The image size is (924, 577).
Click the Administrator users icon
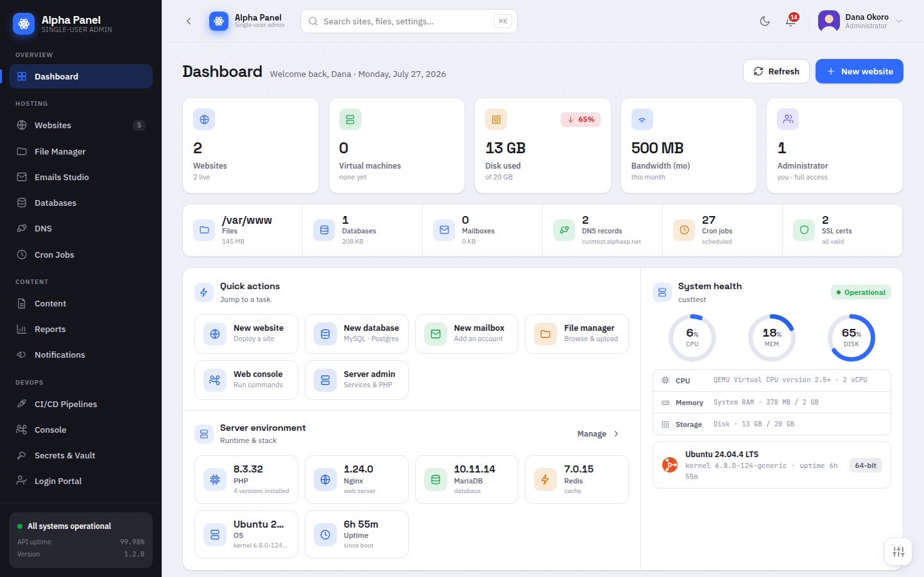(x=788, y=119)
